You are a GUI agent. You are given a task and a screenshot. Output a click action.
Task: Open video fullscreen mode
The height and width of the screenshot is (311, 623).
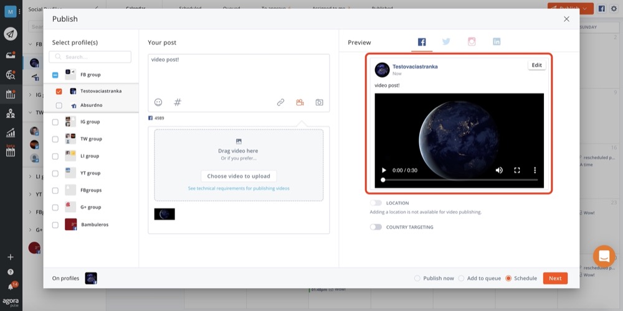tap(516, 170)
